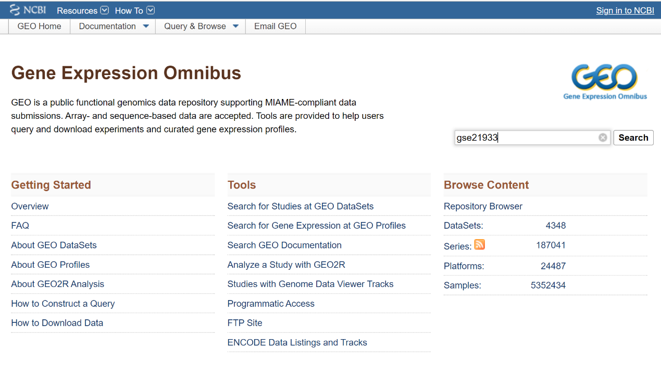The width and height of the screenshot is (661, 373).
Task: Click the DataSets count 4348
Action: [x=555, y=226]
